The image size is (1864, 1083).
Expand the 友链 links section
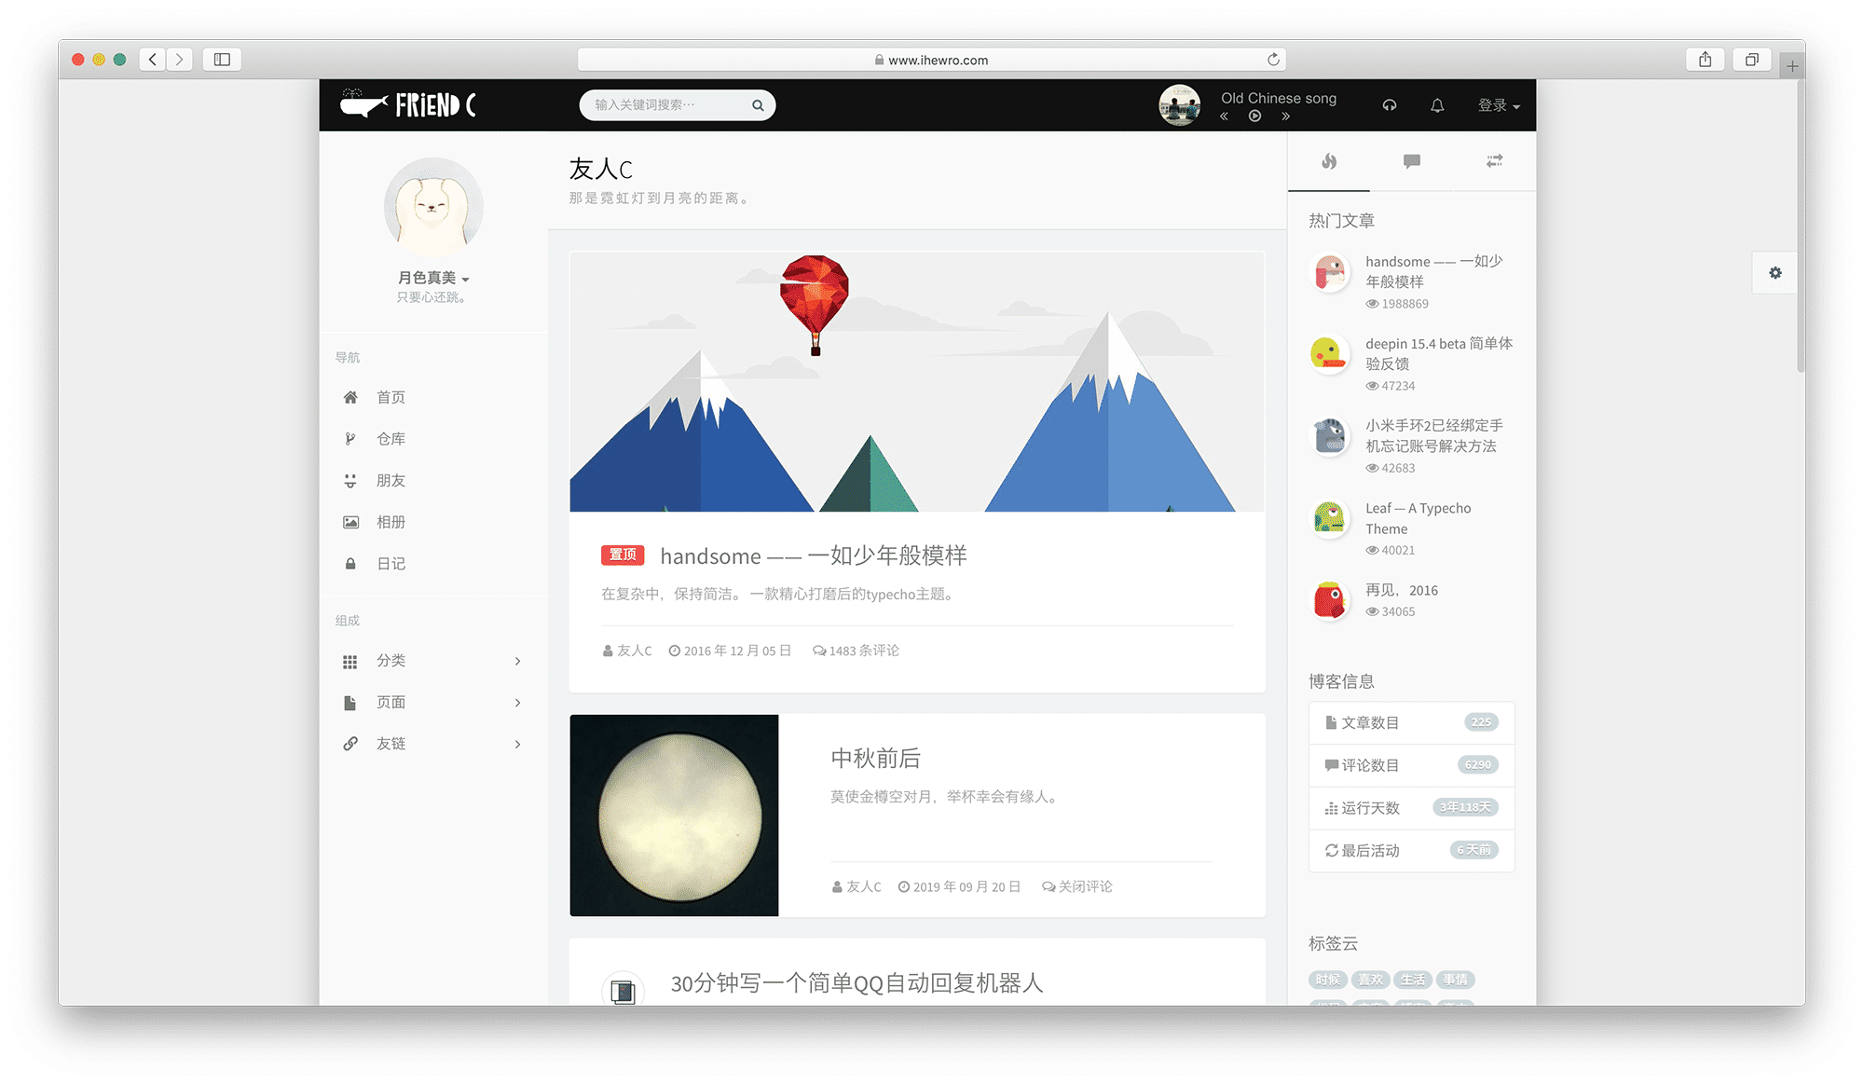click(x=433, y=744)
